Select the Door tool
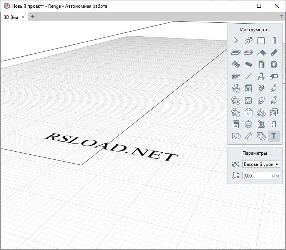The width and height of the screenshot is (286, 250). (261, 64)
